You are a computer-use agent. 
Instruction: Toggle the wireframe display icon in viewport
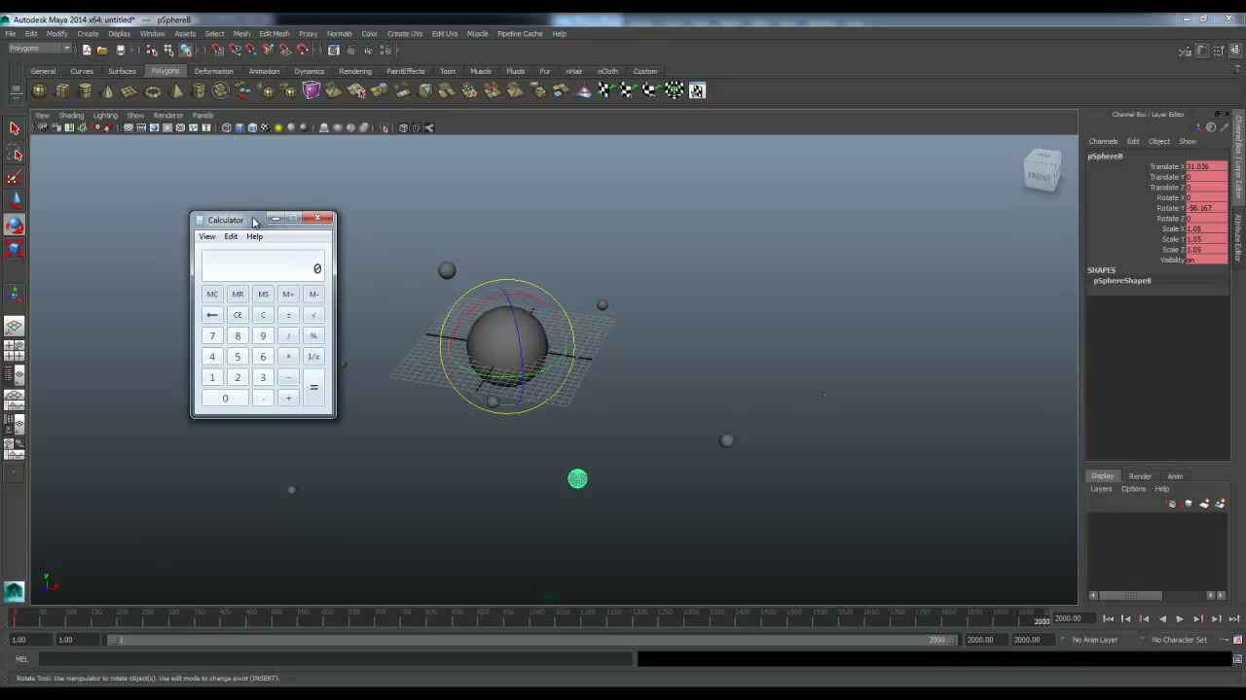point(227,127)
